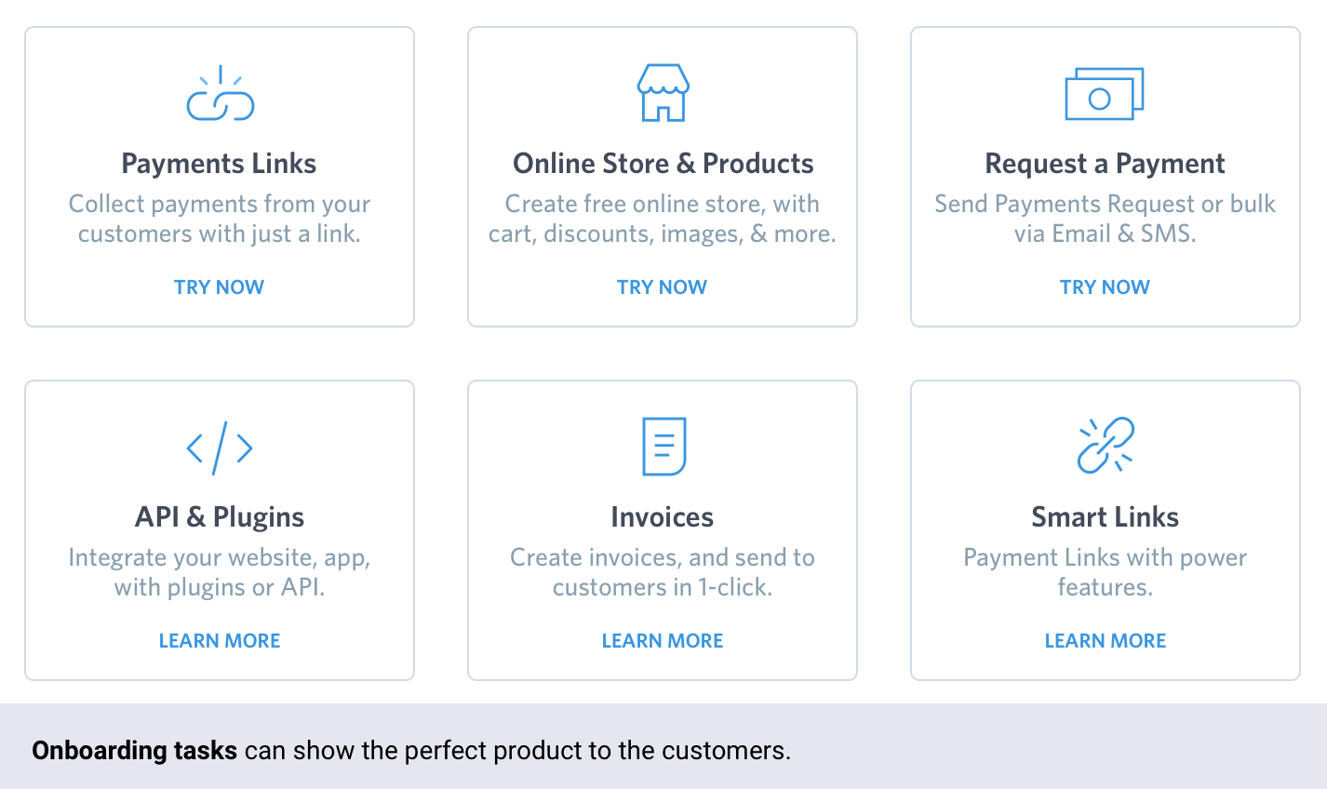This screenshot has height=789, width=1327.
Task: Click 'Payment Links with power features' description
Action: click(x=1105, y=572)
